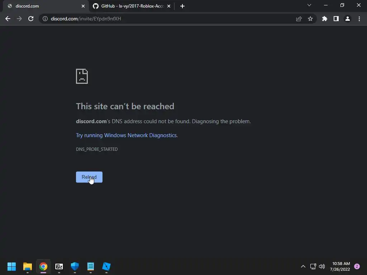Image resolution: width=367 pixels, height=275 pixels.
Task: View site information icon in address bar
Action: [45, 19]
